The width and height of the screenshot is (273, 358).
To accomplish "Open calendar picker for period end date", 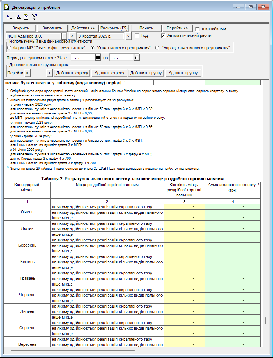I will (x=136, y=57).
